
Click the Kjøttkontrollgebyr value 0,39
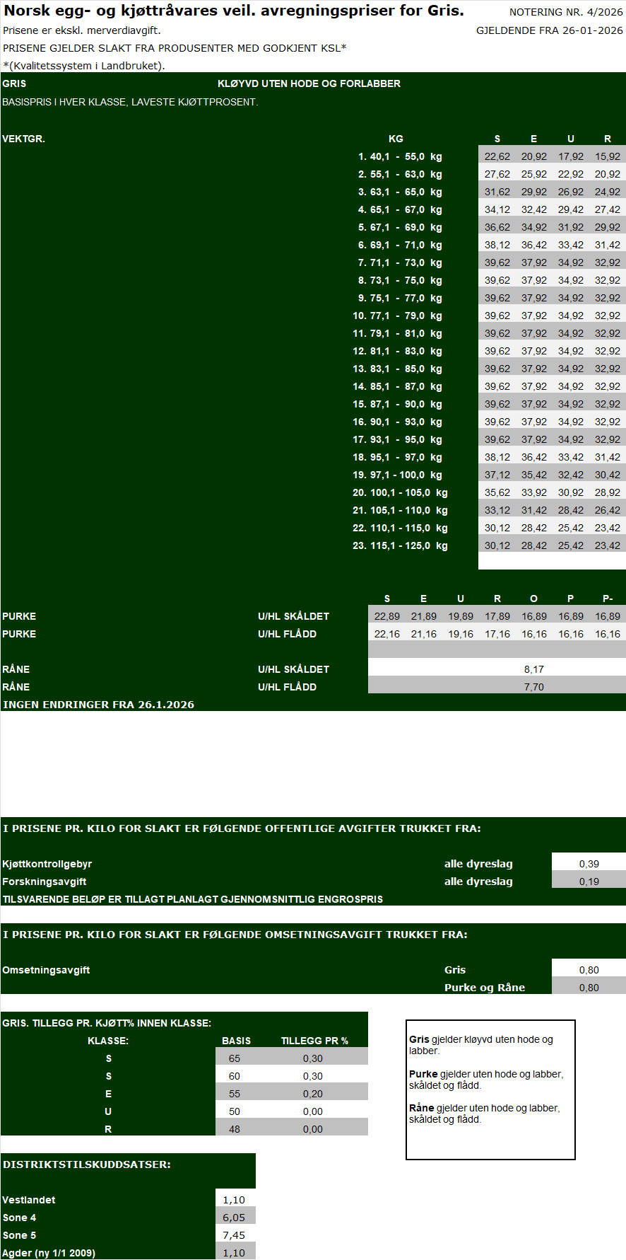point(589,864)
